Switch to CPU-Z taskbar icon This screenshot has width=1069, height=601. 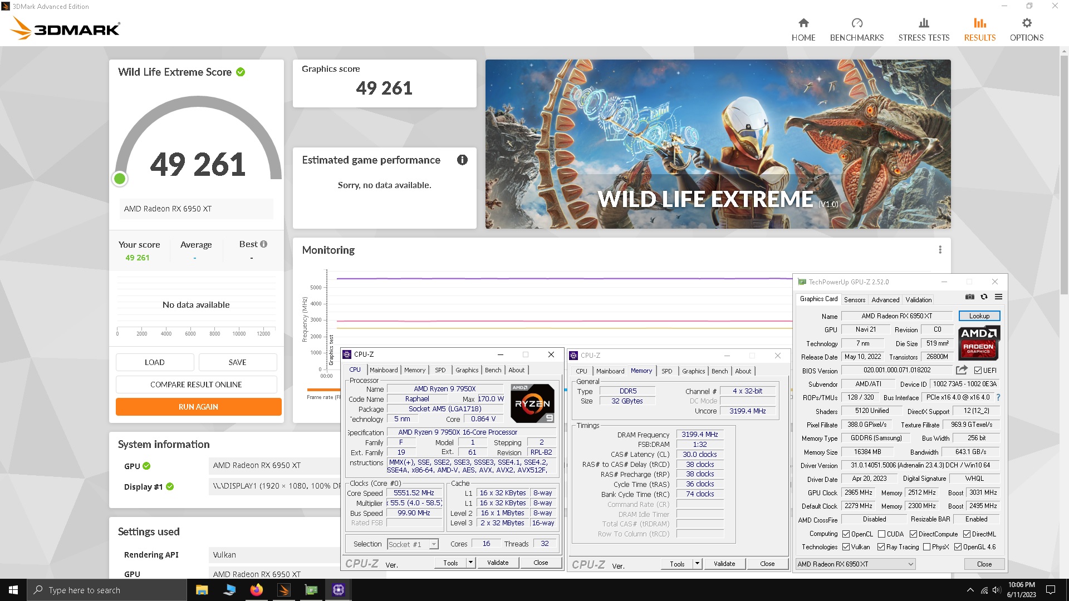[339, 590]
